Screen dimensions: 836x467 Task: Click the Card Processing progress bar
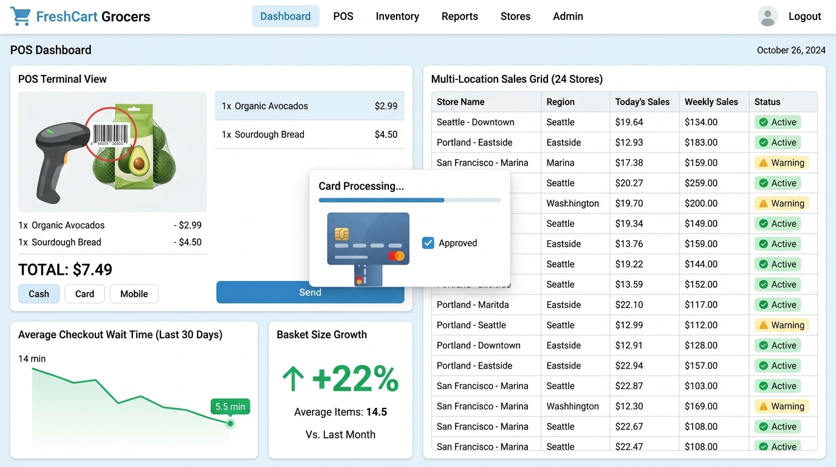(x=409, y=199)
